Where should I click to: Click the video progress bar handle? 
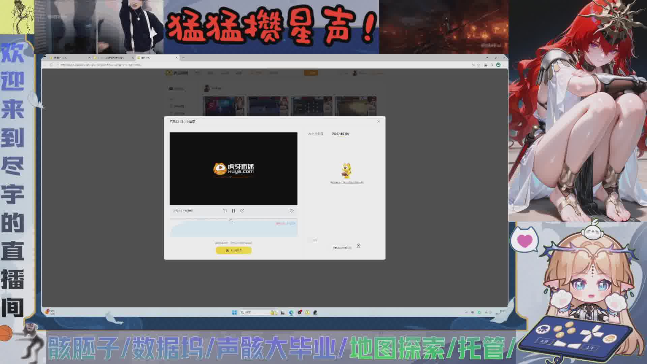(x=230, y=219)
